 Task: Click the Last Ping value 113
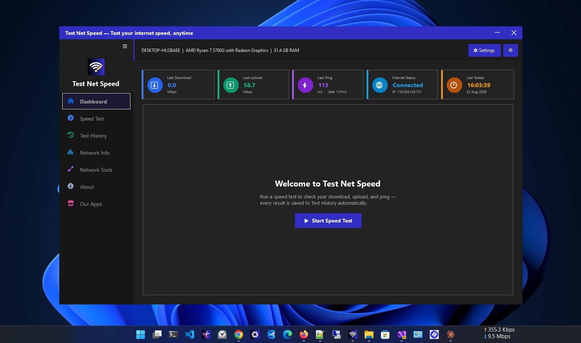pos(323,85)
